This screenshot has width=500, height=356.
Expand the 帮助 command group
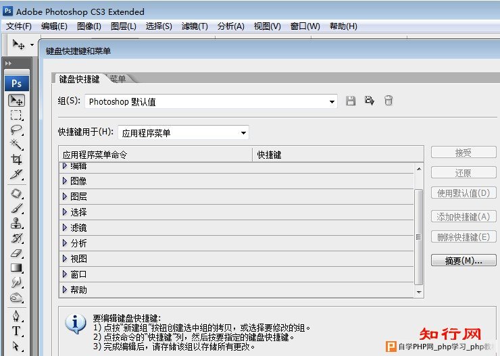point(65,290)
